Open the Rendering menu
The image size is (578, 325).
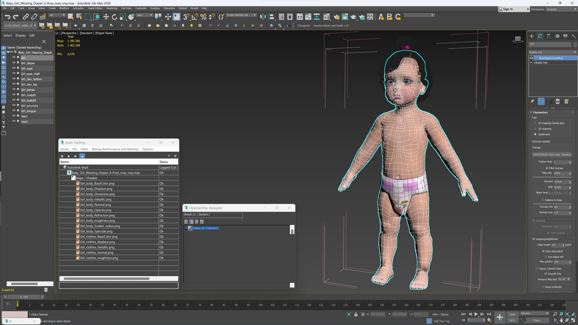coord(112,8)
